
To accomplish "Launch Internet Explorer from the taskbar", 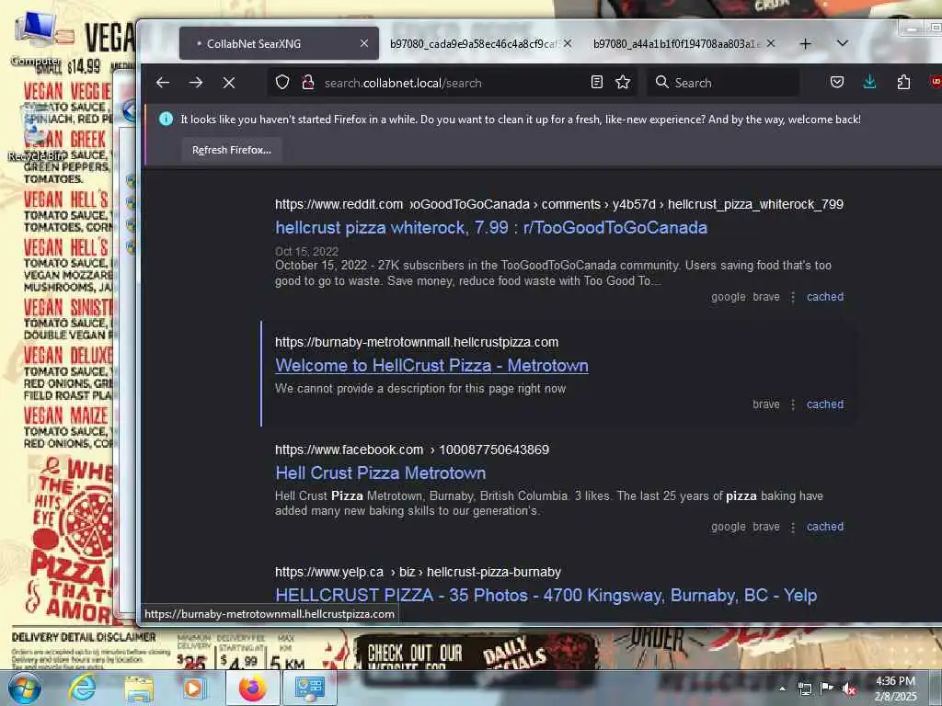I will tap(82, 688).
